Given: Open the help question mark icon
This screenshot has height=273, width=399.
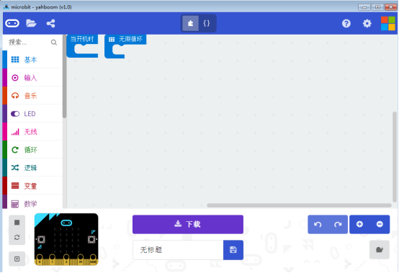Looking at the screenshot, I should tap(346, 23).
